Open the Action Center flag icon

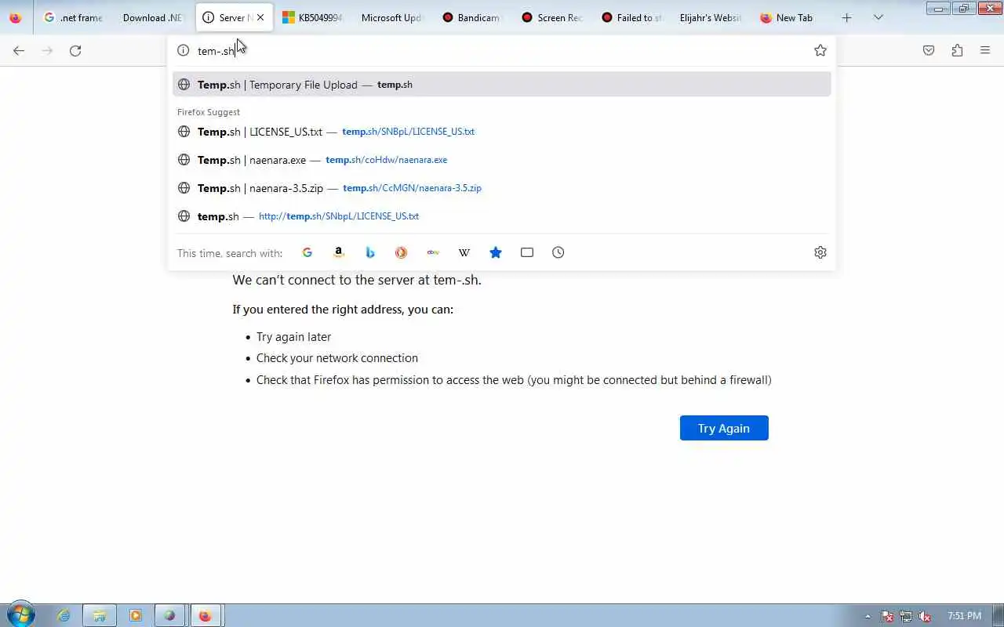[x=887, y=616]
